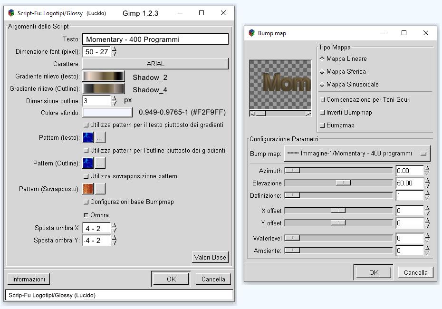Click the Y offset slider handle

pos(338,223)
